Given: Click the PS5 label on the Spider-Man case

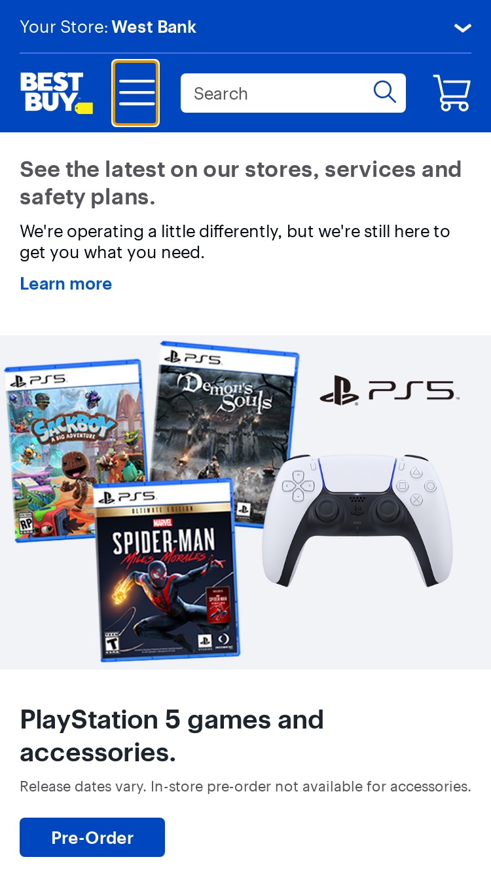Looking at the screenshot, I should tap(128, 497).
